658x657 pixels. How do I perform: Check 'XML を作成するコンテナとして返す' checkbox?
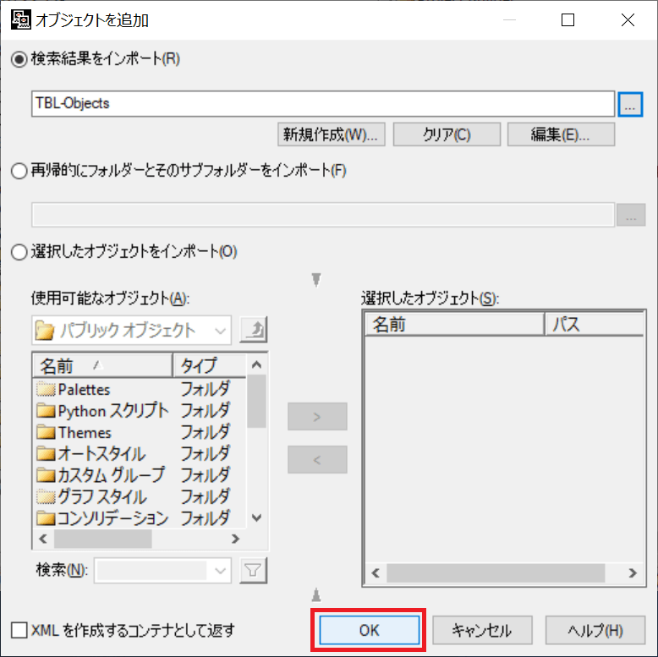(x=19, y=630)
